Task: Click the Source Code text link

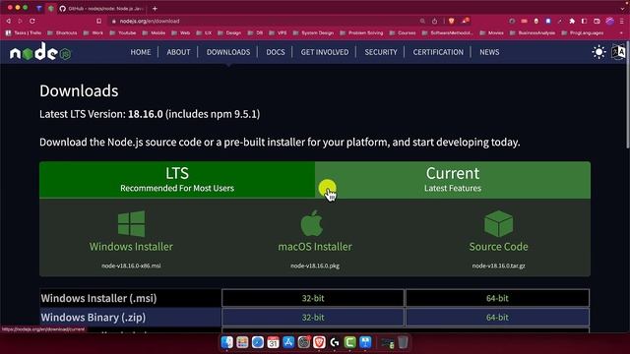Action: coord(499,247)
